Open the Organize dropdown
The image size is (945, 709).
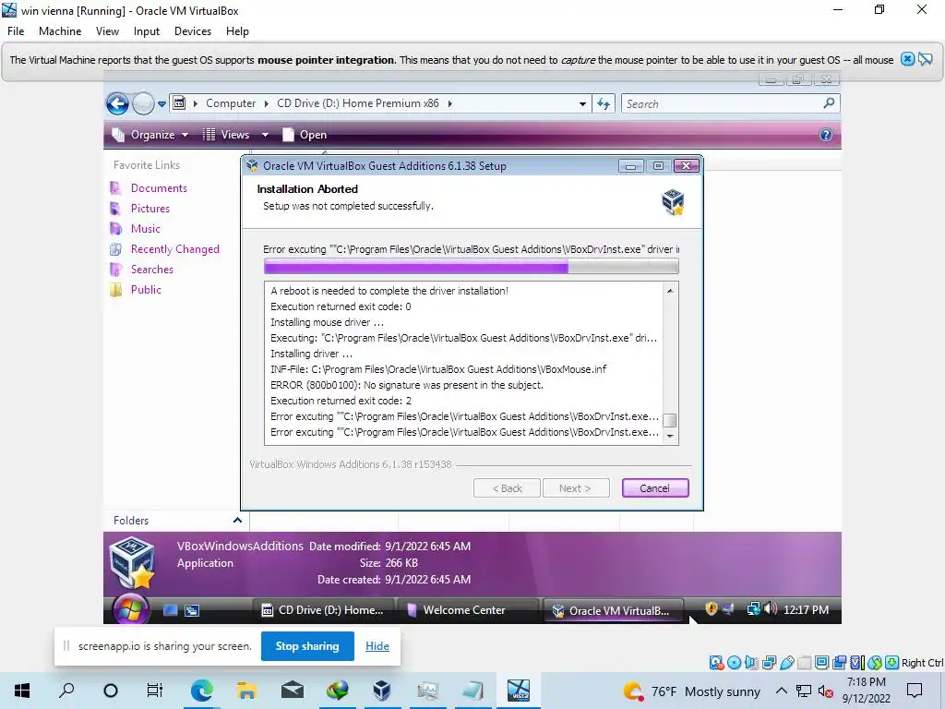click(150, 135)
